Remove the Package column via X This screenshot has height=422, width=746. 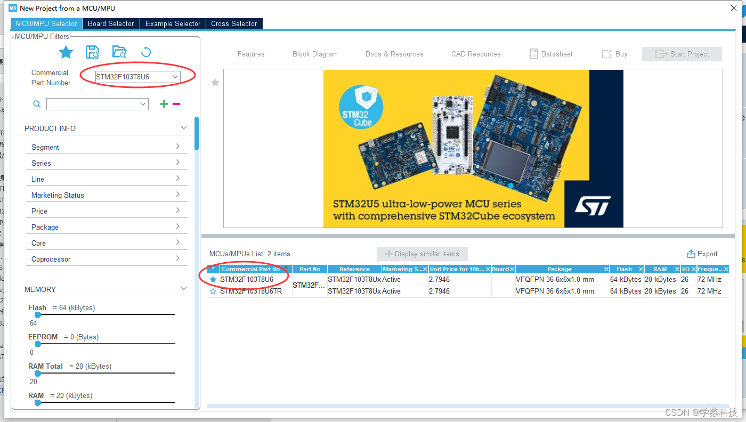606,269
